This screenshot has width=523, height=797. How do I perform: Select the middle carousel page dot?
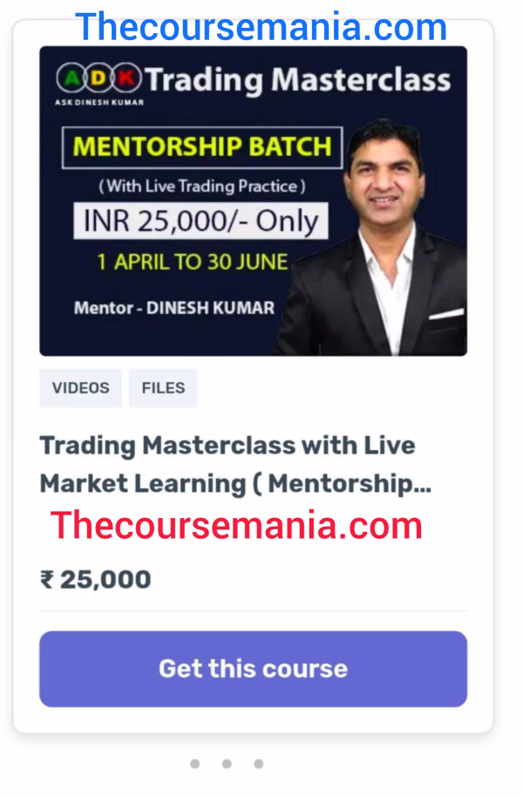pos(227,764)
